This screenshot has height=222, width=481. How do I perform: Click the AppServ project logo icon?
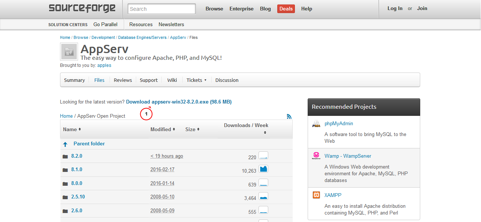(x=69, y=52)
